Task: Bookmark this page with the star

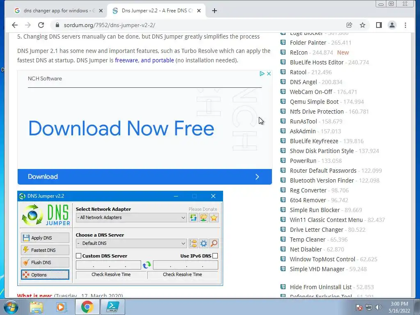Action: tap(363, 25)
